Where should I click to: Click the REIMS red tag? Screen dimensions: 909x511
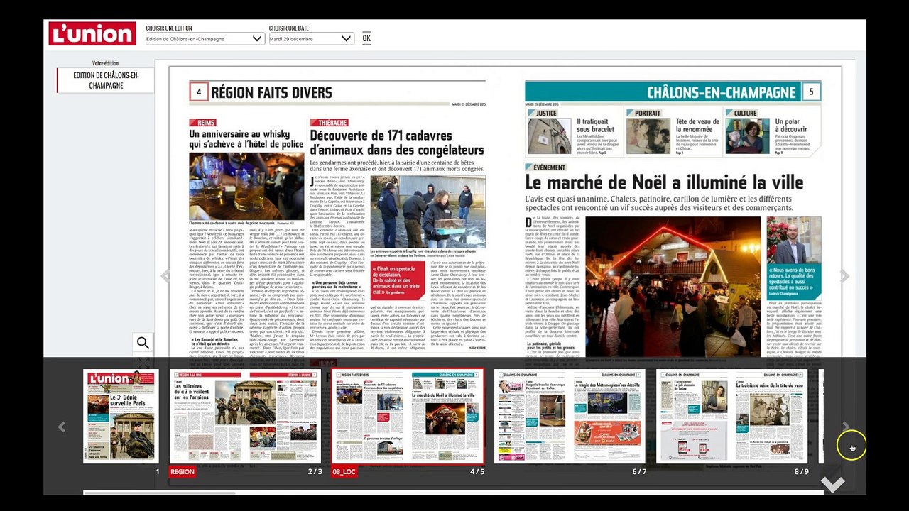click(x=202, y=123)
